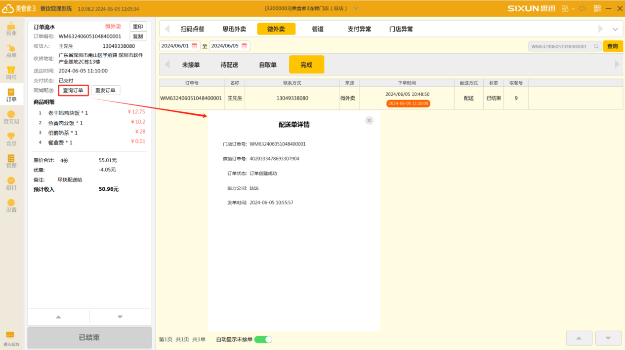Go to 点单 ordering in the sidebar
Image resolution: width=625 pixels, height=350 pixels.
pyautogui.click(x=11, y=51)
